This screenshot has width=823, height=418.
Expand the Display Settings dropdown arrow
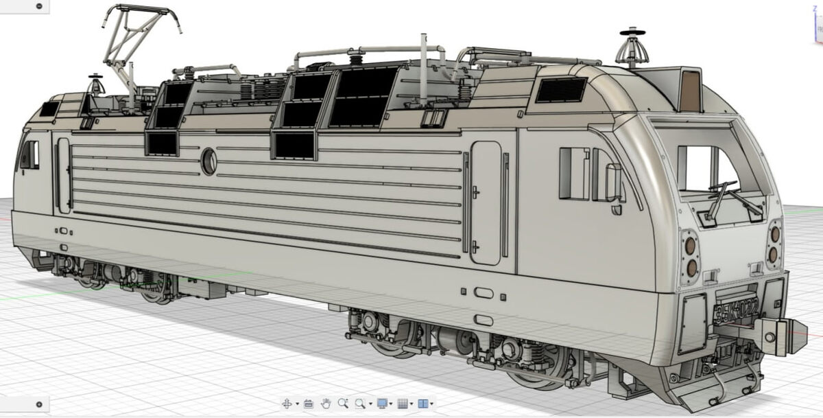tap(391, 404)
